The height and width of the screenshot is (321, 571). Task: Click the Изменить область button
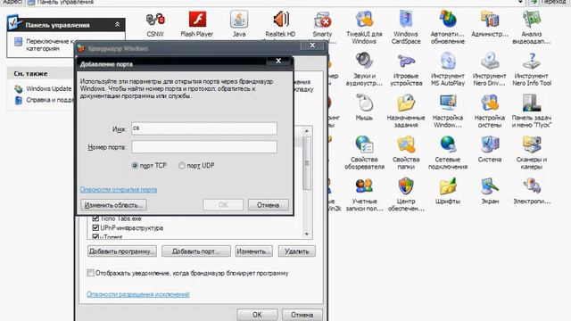(x=113, y=205)
